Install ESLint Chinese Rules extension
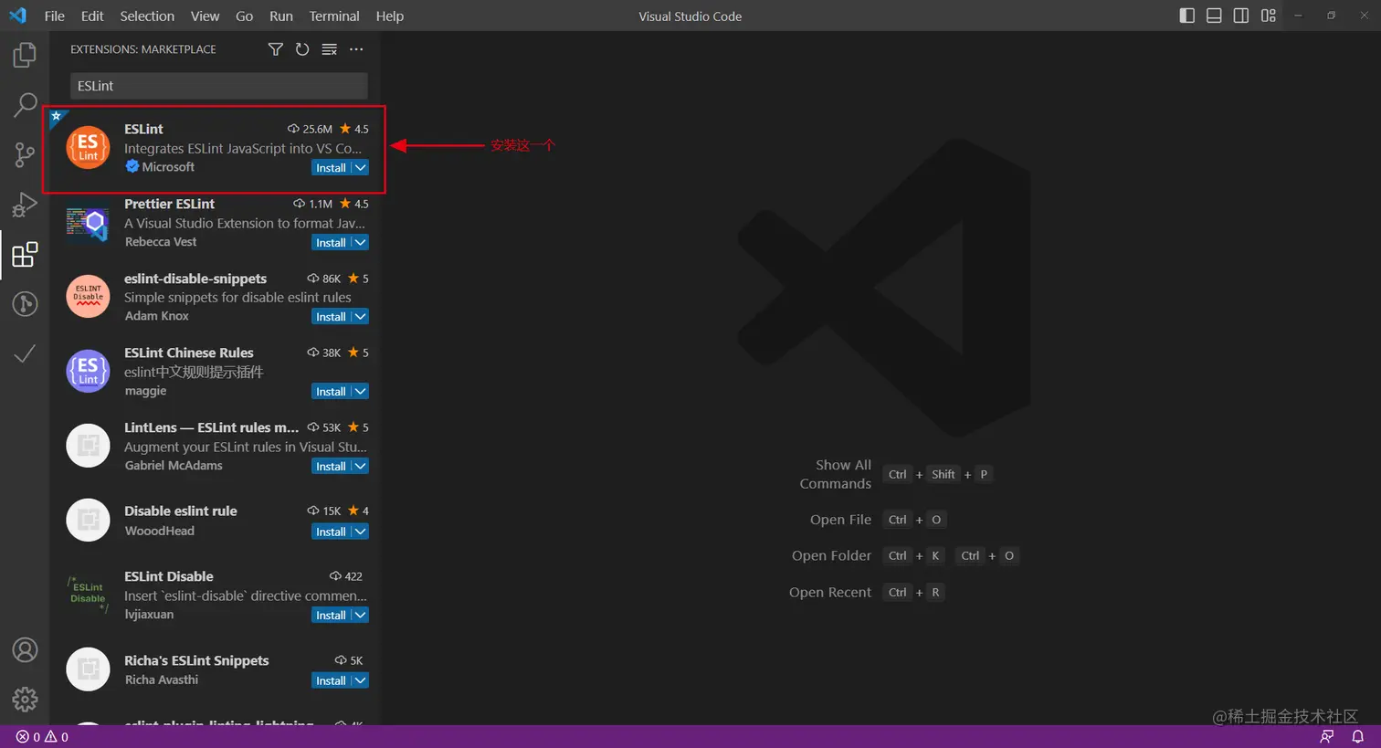The image size is (1381, 748). pos(331,392)
